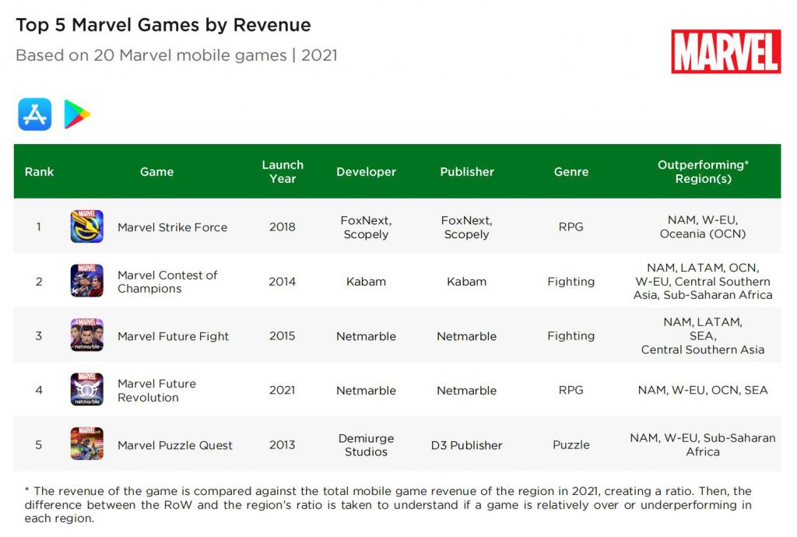Click the Rank column header
Image resolution: width=797 pixels, height=537 pixels.
pyautogui.click(x=39, y=171)
